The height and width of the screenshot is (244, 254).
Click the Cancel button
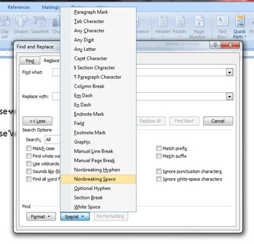pyautogui.click(x=218, y=121)
